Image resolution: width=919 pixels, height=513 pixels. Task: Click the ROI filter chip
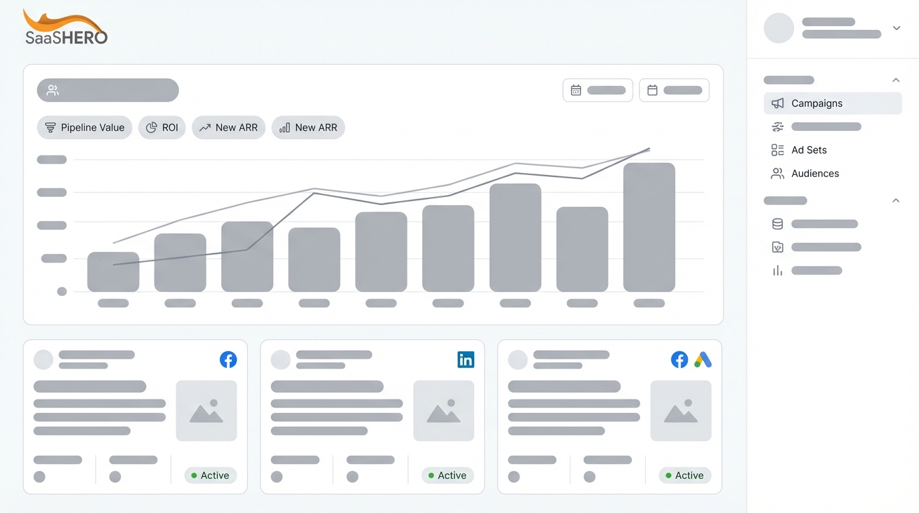[162, 127]
